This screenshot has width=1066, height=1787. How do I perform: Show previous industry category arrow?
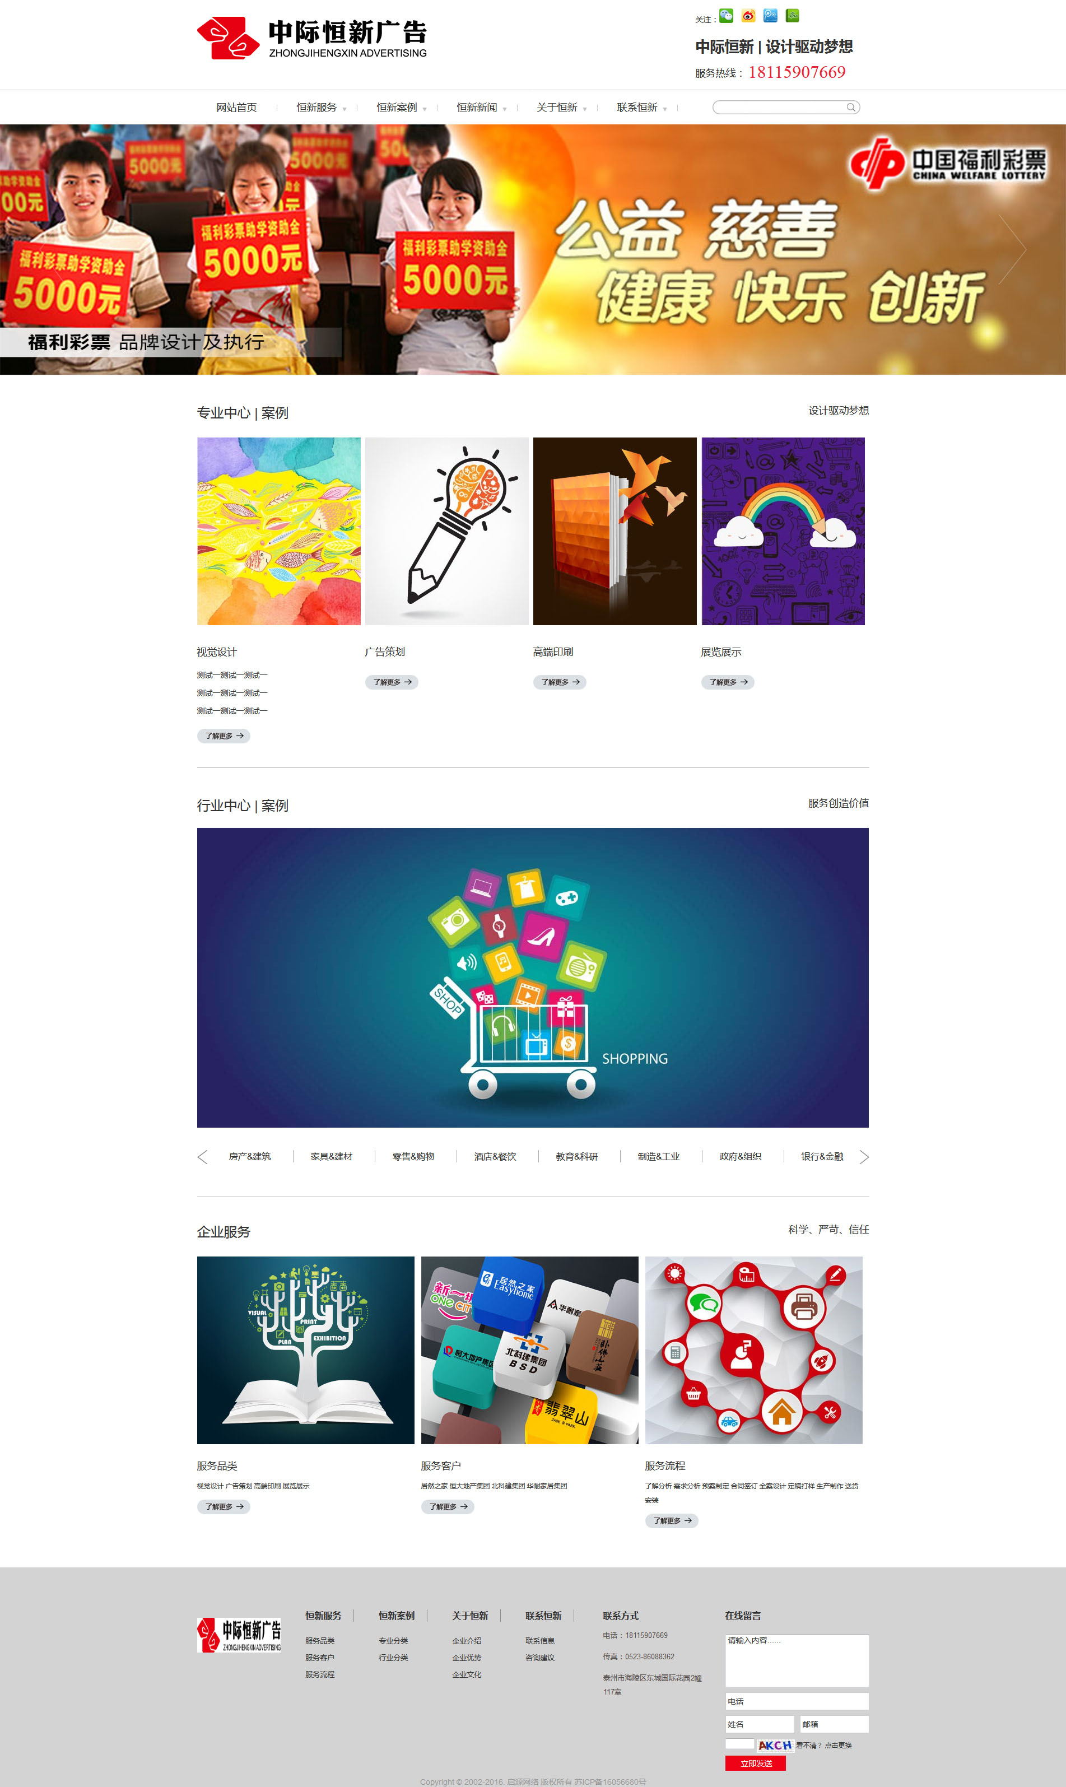[203, 1157]
